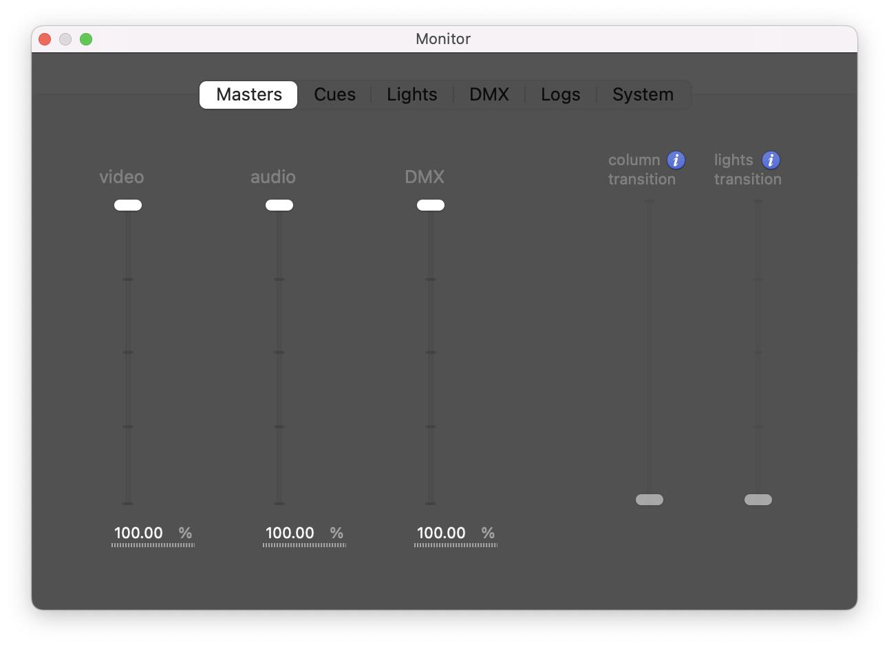
Task: Click the audio master slider handle
Action: coord(279,205)
